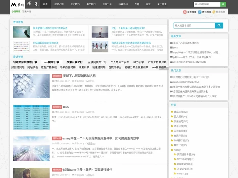Image resolution: width=238 pixels, height=178 pixels.
Task: Click folder icon beside 天天解密(43)
Action: pyautogui.click(x=172, y=131)
